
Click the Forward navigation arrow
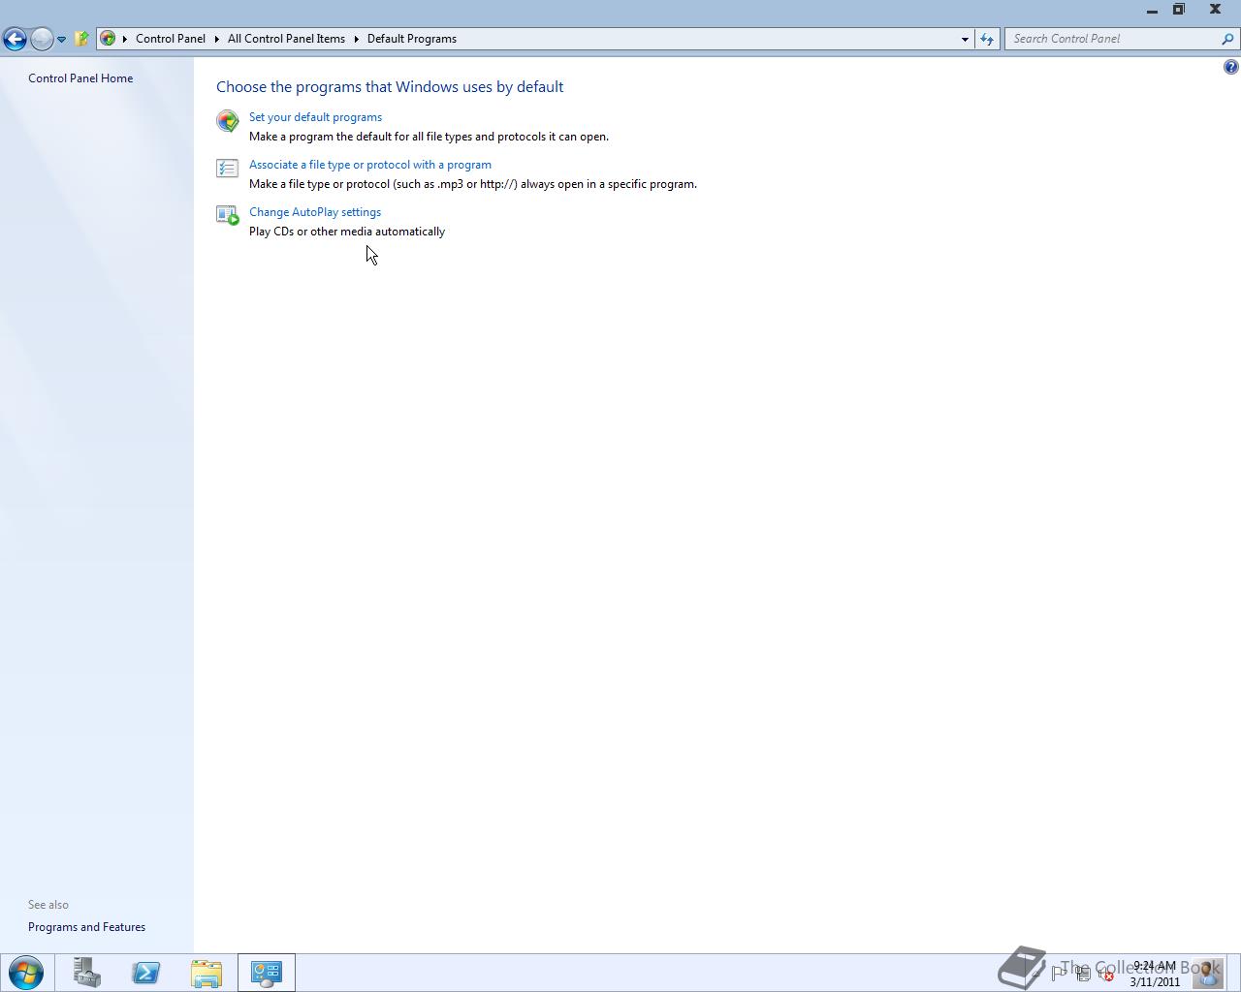point(42,39)
